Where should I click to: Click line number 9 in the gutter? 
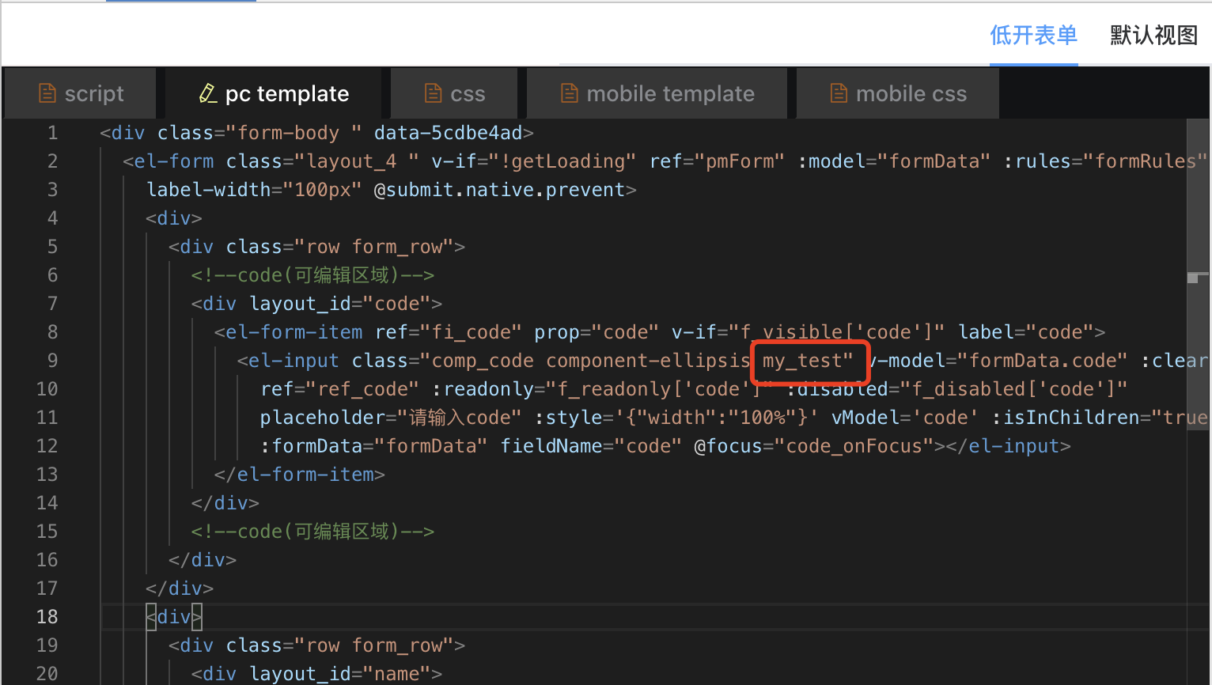[x=52, y=361]
